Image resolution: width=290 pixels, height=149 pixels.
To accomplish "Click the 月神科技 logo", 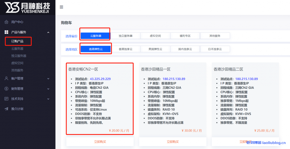I will 27,7.
